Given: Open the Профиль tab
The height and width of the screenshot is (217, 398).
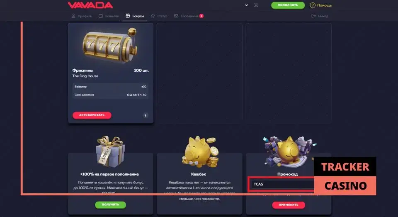Looking at the screenshot, I should click(x=82, y=16).
